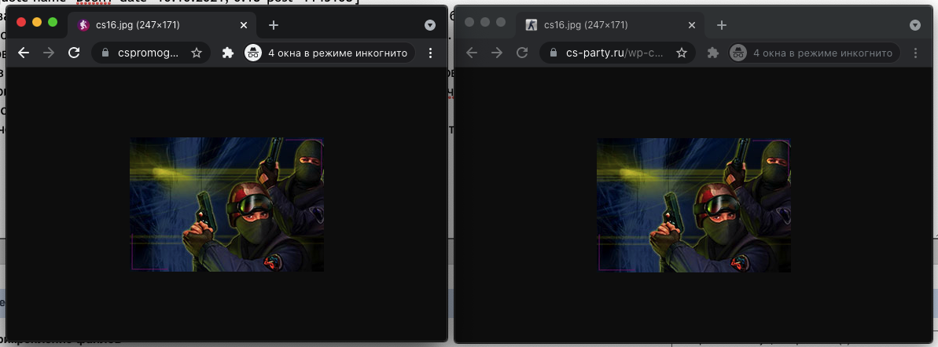Click incognito badge in right window

pos(815,53)
